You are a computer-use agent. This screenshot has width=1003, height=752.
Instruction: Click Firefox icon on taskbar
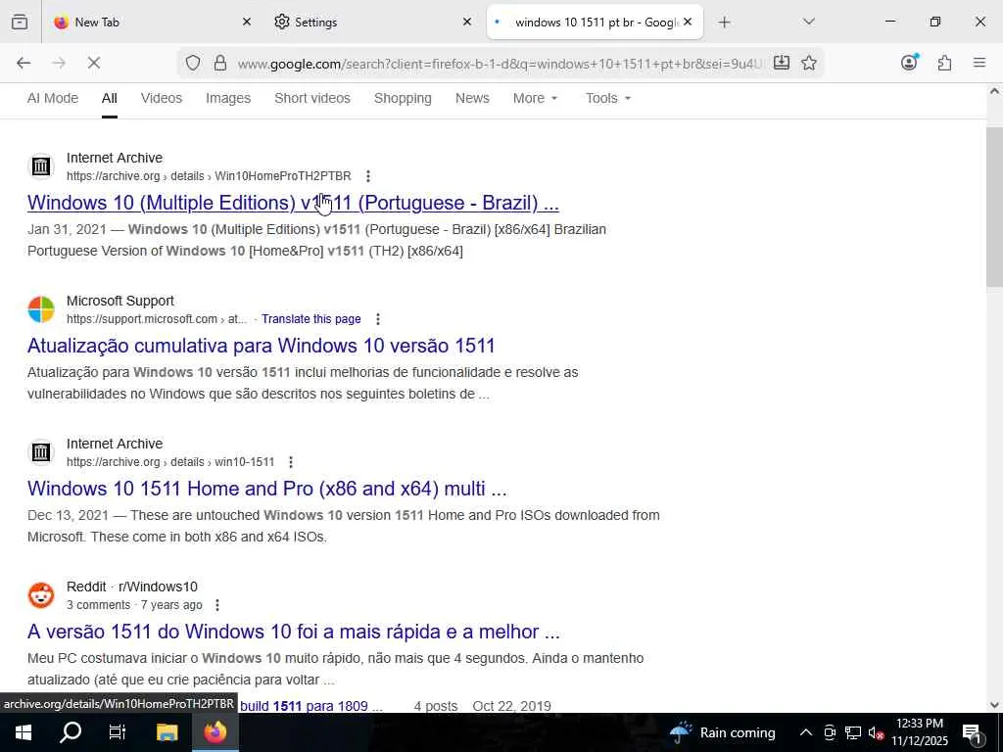point(215,732)
